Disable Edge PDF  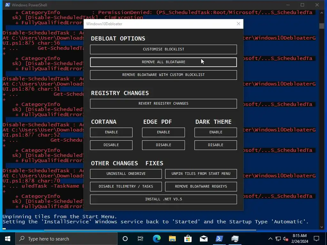[x=163, y=145]
